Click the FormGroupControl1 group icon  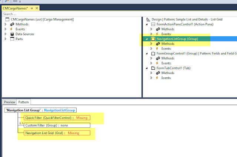tap(153, 53)
